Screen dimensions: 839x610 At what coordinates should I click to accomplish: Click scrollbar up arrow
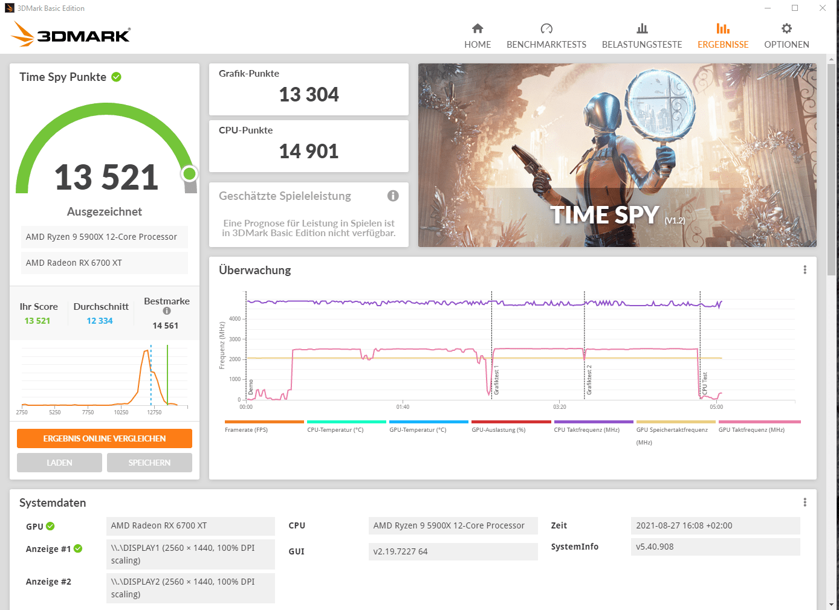click(832, 59)
